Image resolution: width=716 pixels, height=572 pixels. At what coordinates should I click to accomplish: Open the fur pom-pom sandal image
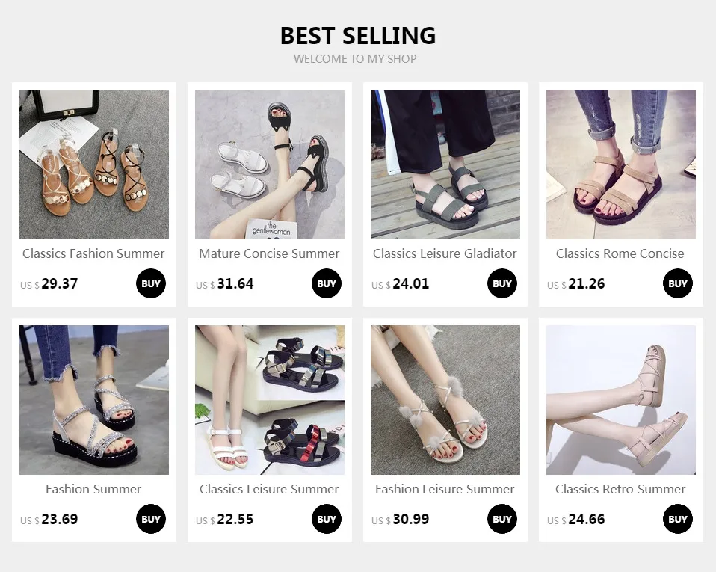pos(445,400)
